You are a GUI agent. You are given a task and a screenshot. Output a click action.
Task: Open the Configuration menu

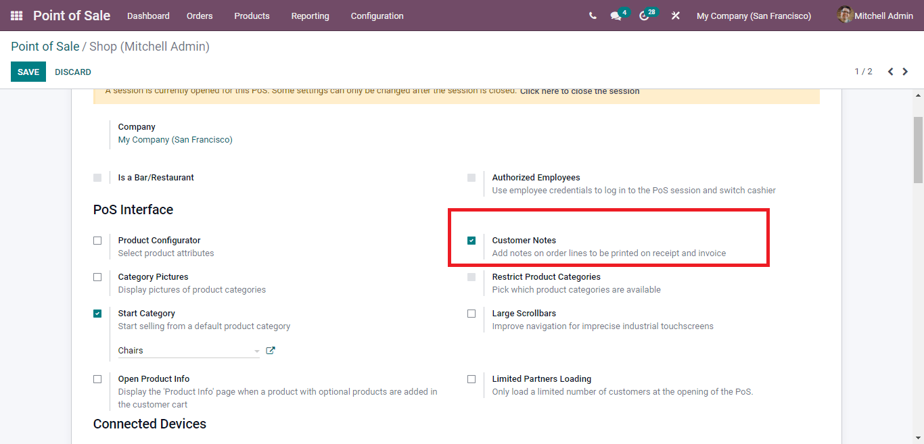[x=377, y=16]
